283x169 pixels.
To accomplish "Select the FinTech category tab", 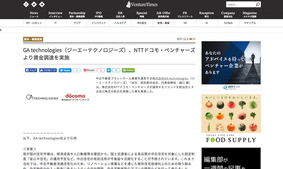I will (x=228, y=23).
